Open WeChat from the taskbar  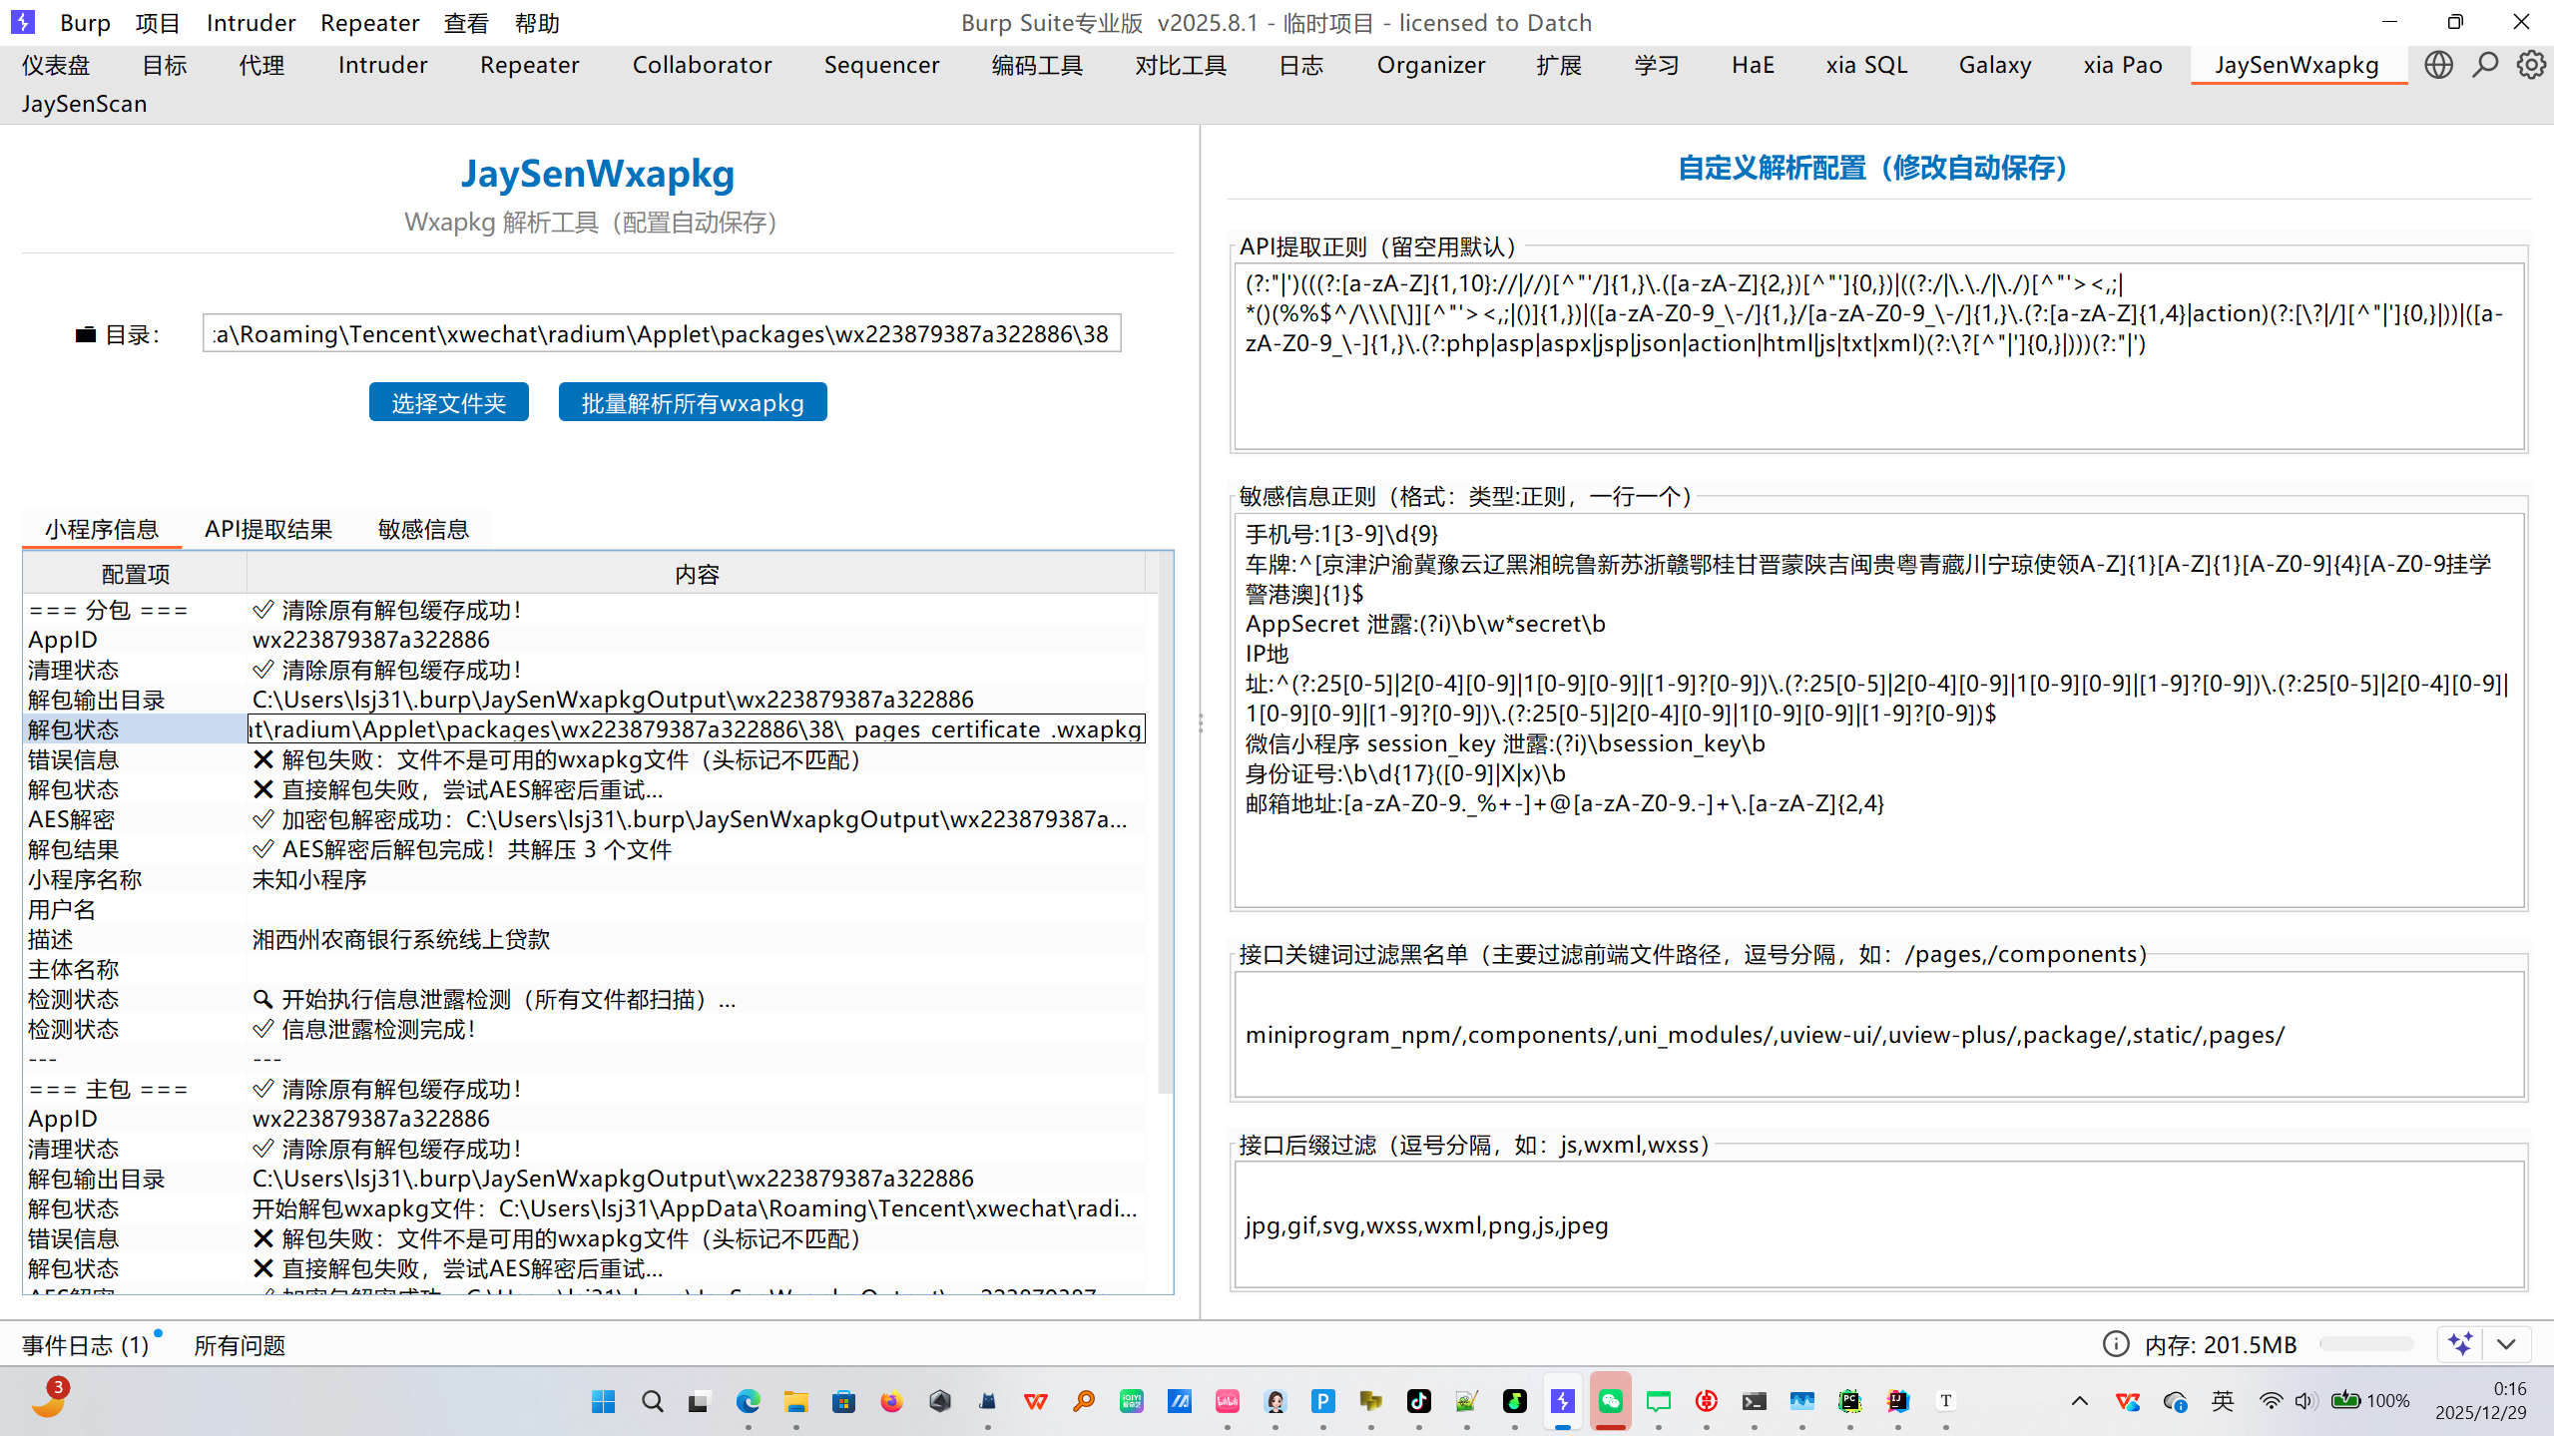pyautogui.click(x=1611, y=1400)
